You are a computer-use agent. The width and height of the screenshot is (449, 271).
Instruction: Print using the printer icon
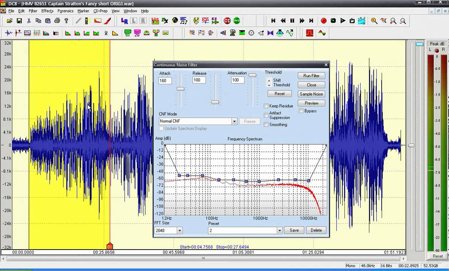tap(57, 21)
